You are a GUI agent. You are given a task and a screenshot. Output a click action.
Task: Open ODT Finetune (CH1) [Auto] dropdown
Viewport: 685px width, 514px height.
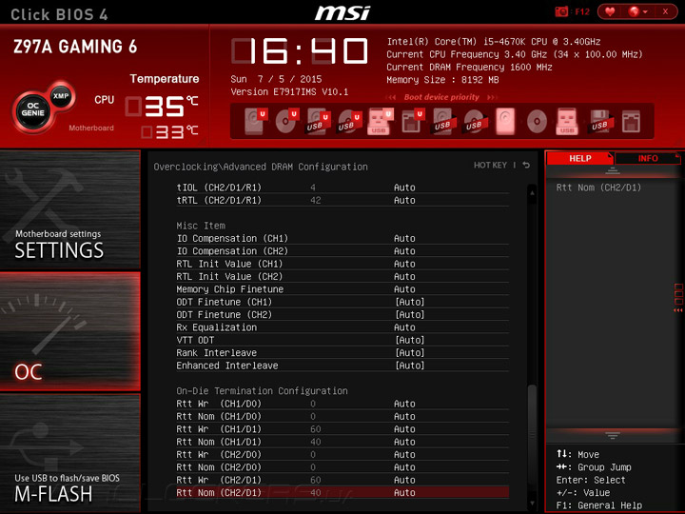(x=409, y=302)
